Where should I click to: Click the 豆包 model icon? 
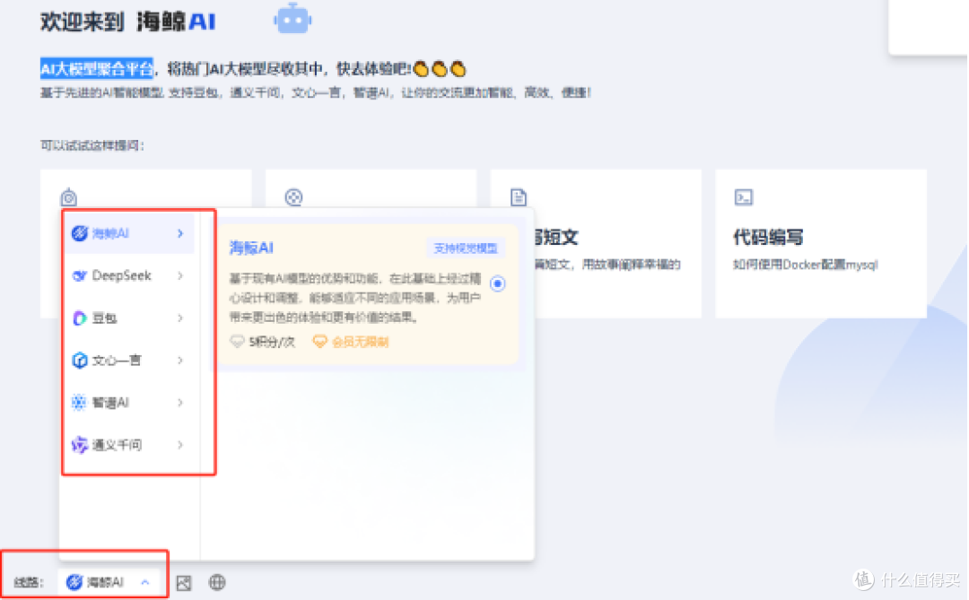tap(80, 317)
